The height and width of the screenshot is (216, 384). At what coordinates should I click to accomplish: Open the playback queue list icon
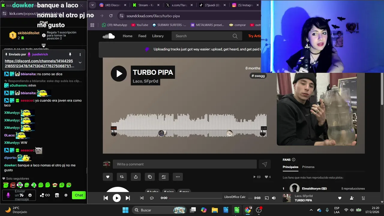[x=363, y=198]
